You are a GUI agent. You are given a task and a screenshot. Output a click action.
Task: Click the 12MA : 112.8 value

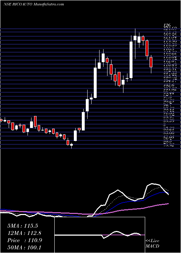pos(24,233)
